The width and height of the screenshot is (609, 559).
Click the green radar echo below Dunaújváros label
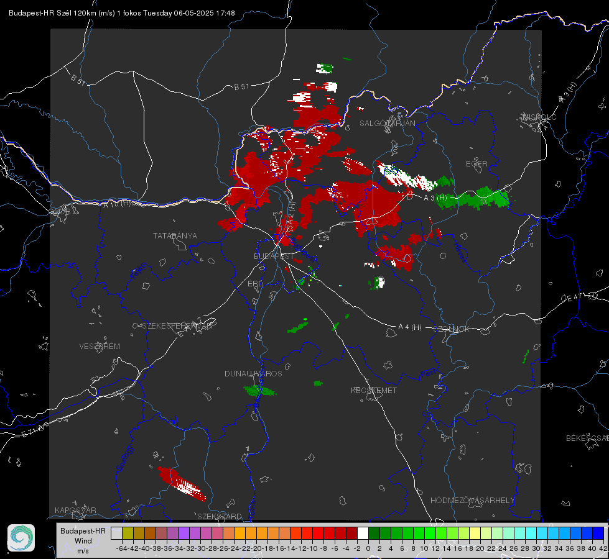pyautogui.click(x=259, y=390)
